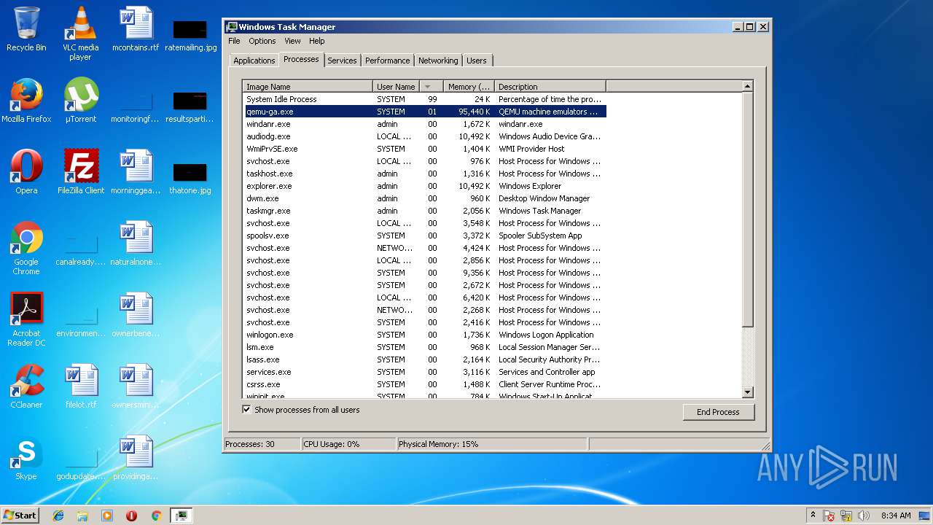The image size is (933, 525).
Task: Select the audiodg.exe process
Action: pos(424,136)
